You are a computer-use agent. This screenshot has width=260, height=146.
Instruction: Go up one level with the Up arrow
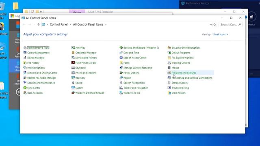point(39,24)
